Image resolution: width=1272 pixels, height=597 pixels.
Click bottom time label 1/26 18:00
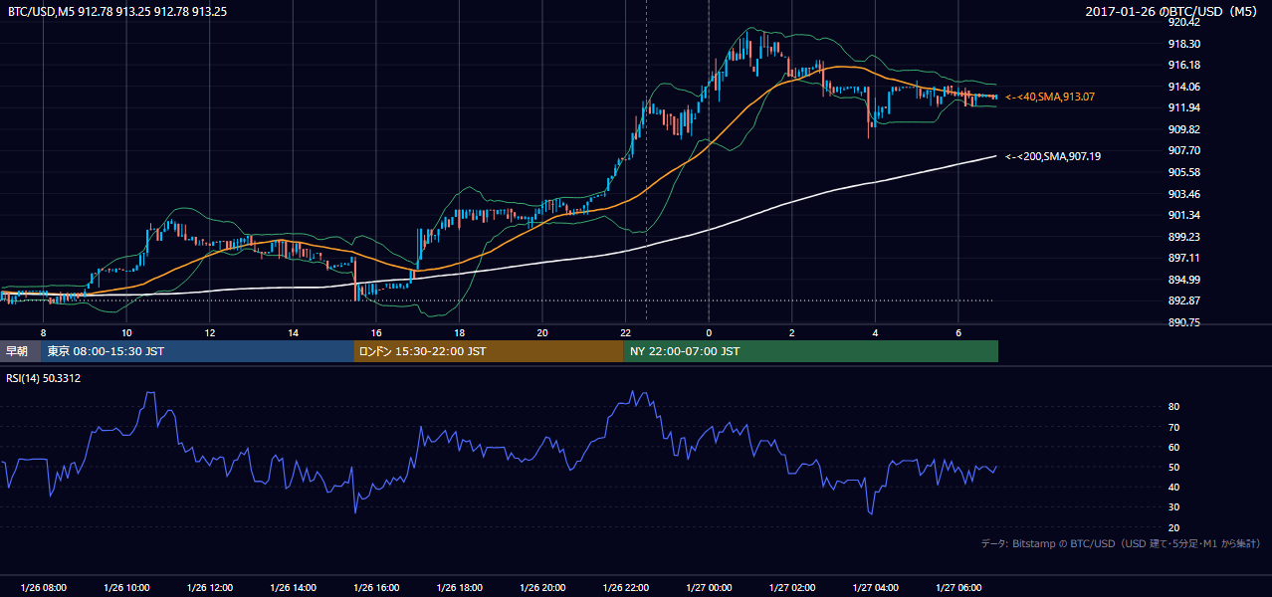pos(459,588)
